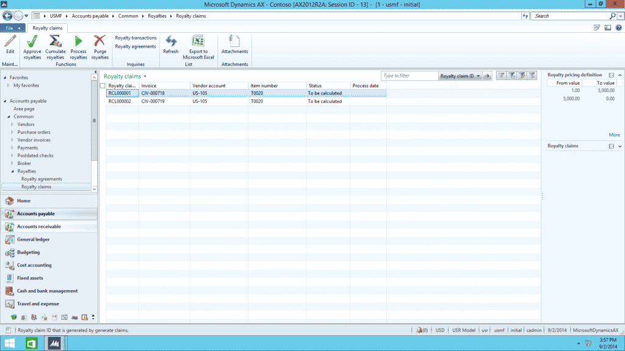Collapse the Royalties tree node

pos(13,171)
